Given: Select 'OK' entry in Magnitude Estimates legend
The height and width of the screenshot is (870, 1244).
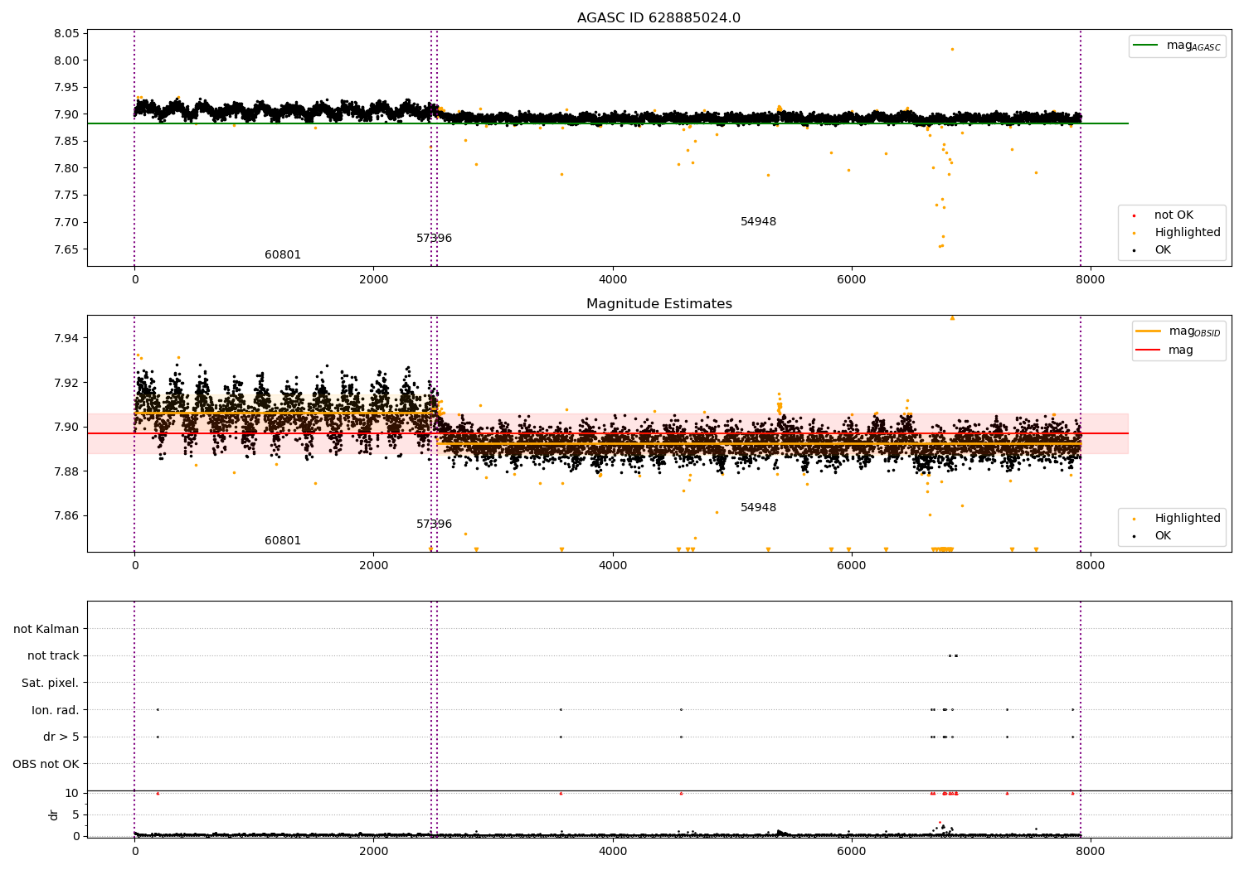Looking at the screenshot, I should coord(1163,536).
